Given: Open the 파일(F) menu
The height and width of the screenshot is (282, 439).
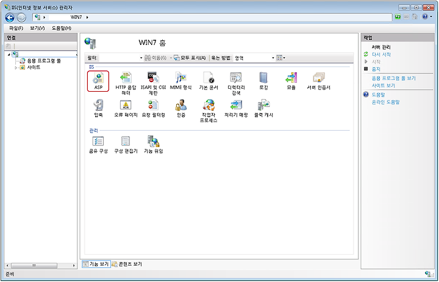Looking at the screenshot, I should click(x=16, y=28).
